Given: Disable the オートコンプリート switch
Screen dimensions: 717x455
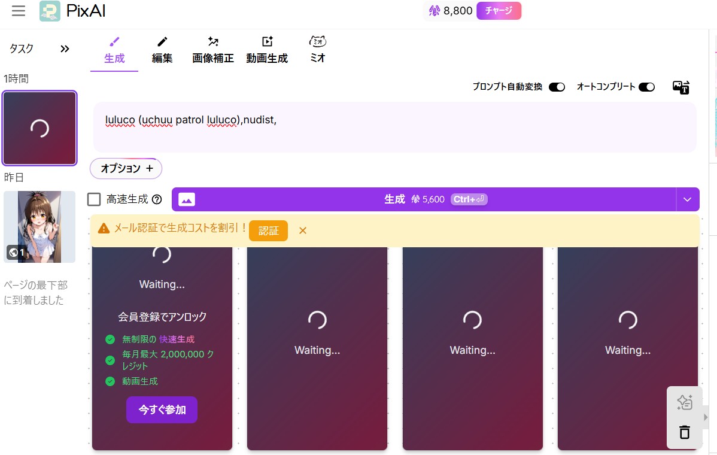Looking at the screenshot, I should (646, 87).
